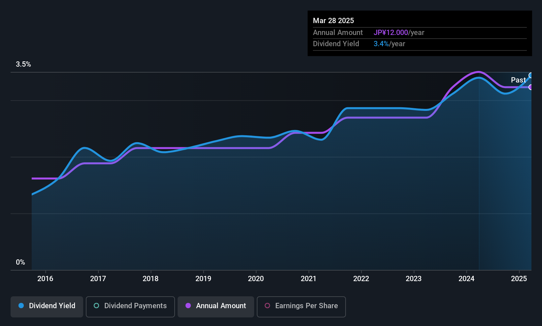Screen dimensions: 542x326
Task: Click the pink Earnings Per Share circle
Action: pyautogui.click(x=267, y=306)
